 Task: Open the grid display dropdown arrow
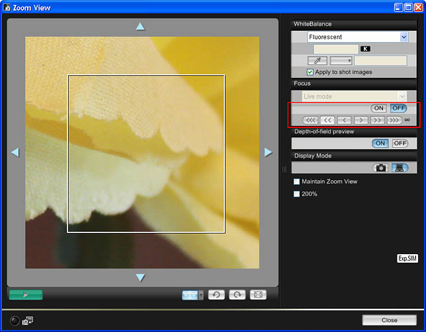pyautogui.click(x=200, y=295)
